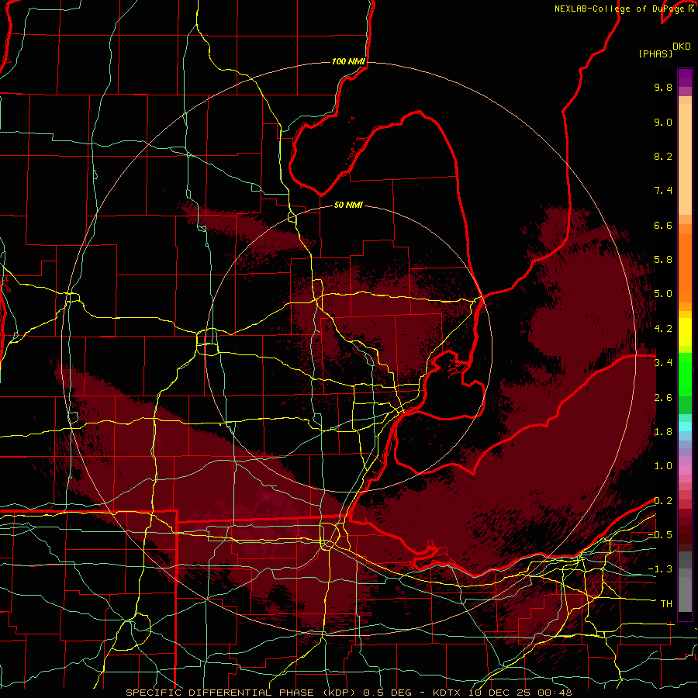
Task: Click the DKD product code label
Action: point(682,47)
